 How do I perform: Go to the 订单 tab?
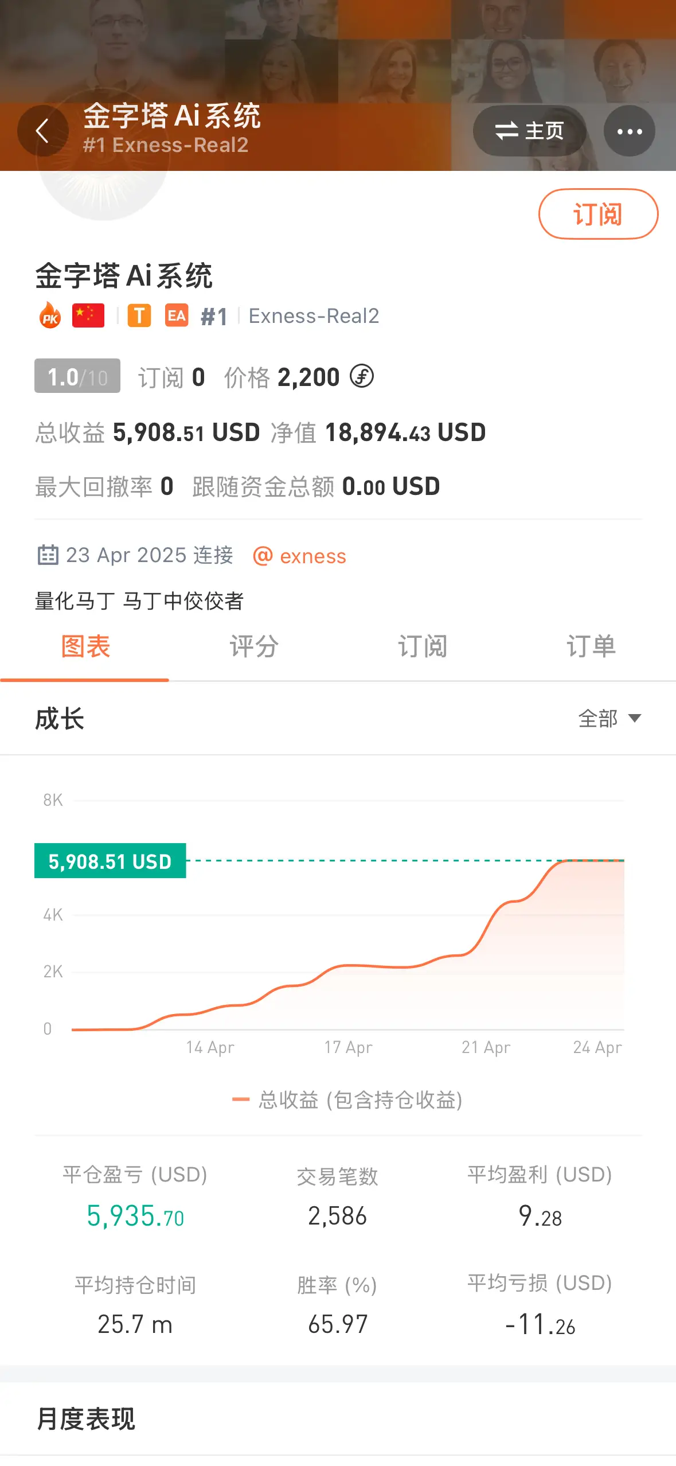[x=591, y=647]
